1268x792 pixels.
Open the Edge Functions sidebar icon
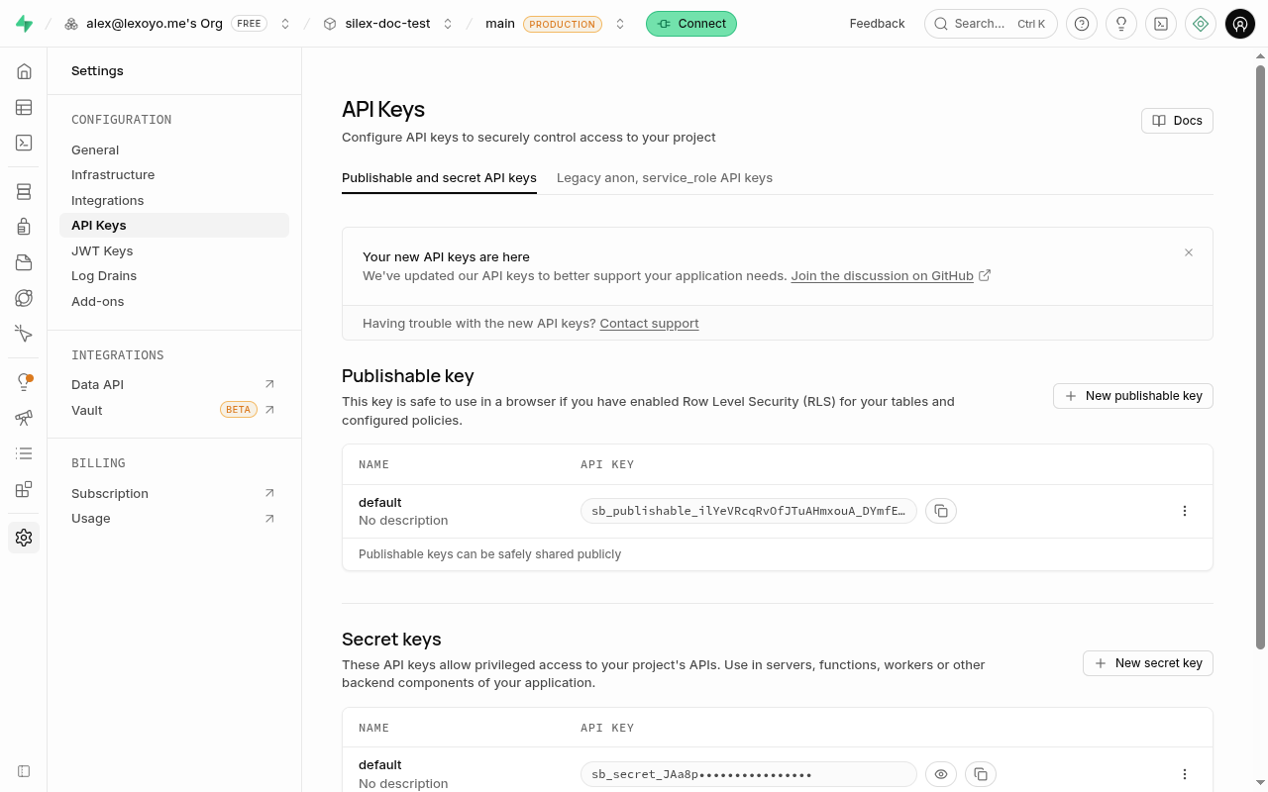pyautogui.click(x=24, y=298)
